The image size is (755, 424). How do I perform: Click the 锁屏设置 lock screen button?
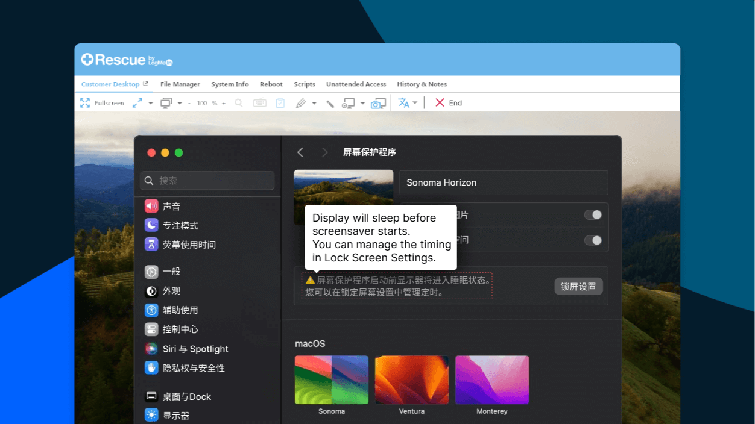tap(578, 286)
